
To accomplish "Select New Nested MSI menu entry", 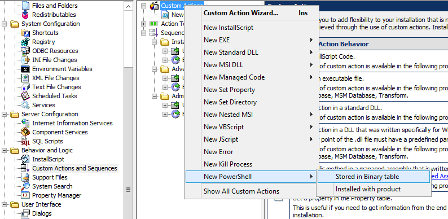I will pyautogui.click(x=252, y=115).
